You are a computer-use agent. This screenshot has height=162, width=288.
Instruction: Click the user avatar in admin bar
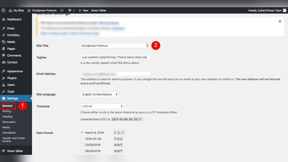pyautogui.click(x=285, y=10)
